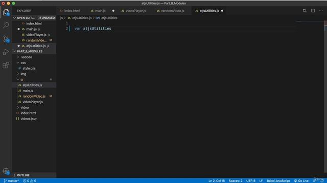The image size is (327, 183).
Task: Open videos.json file
Action: (29, 118)
